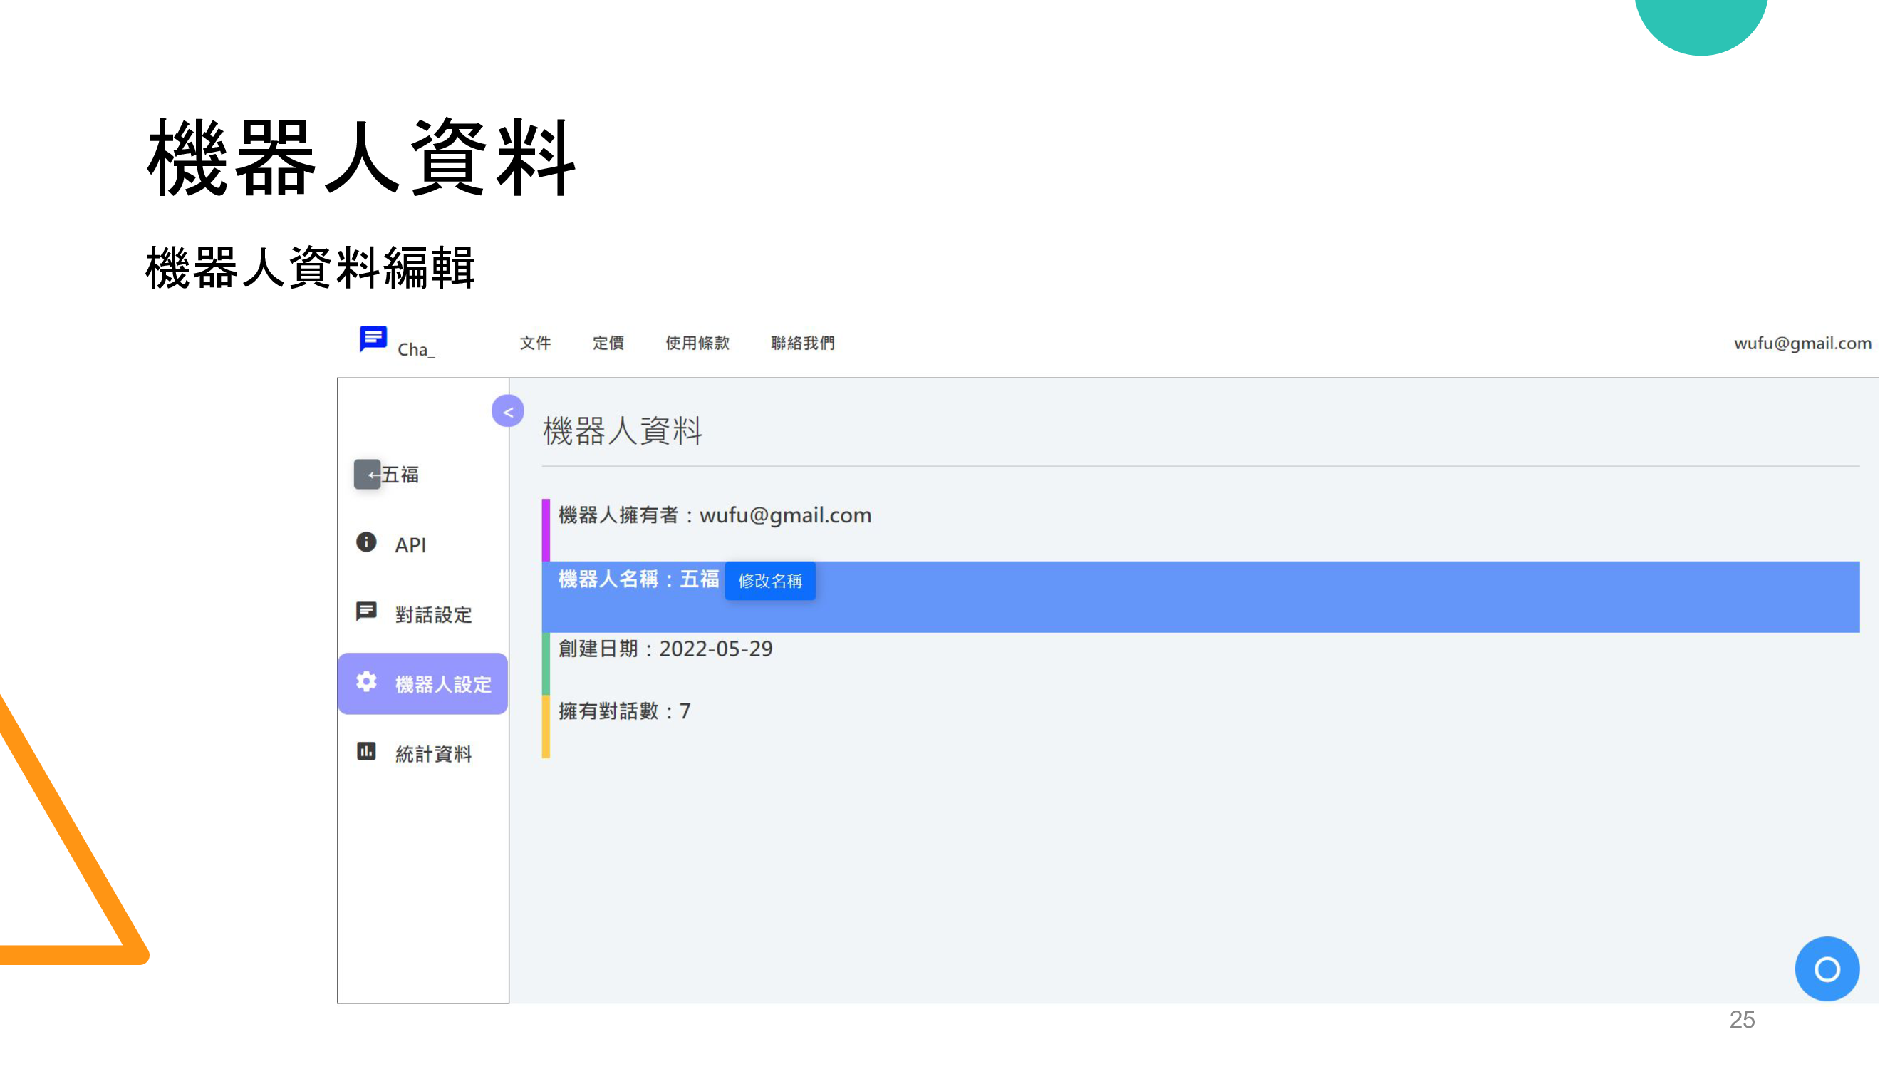Click the 擁有對話數 row
Screen dimensions: 1900x1069
[x=624, y=711]
